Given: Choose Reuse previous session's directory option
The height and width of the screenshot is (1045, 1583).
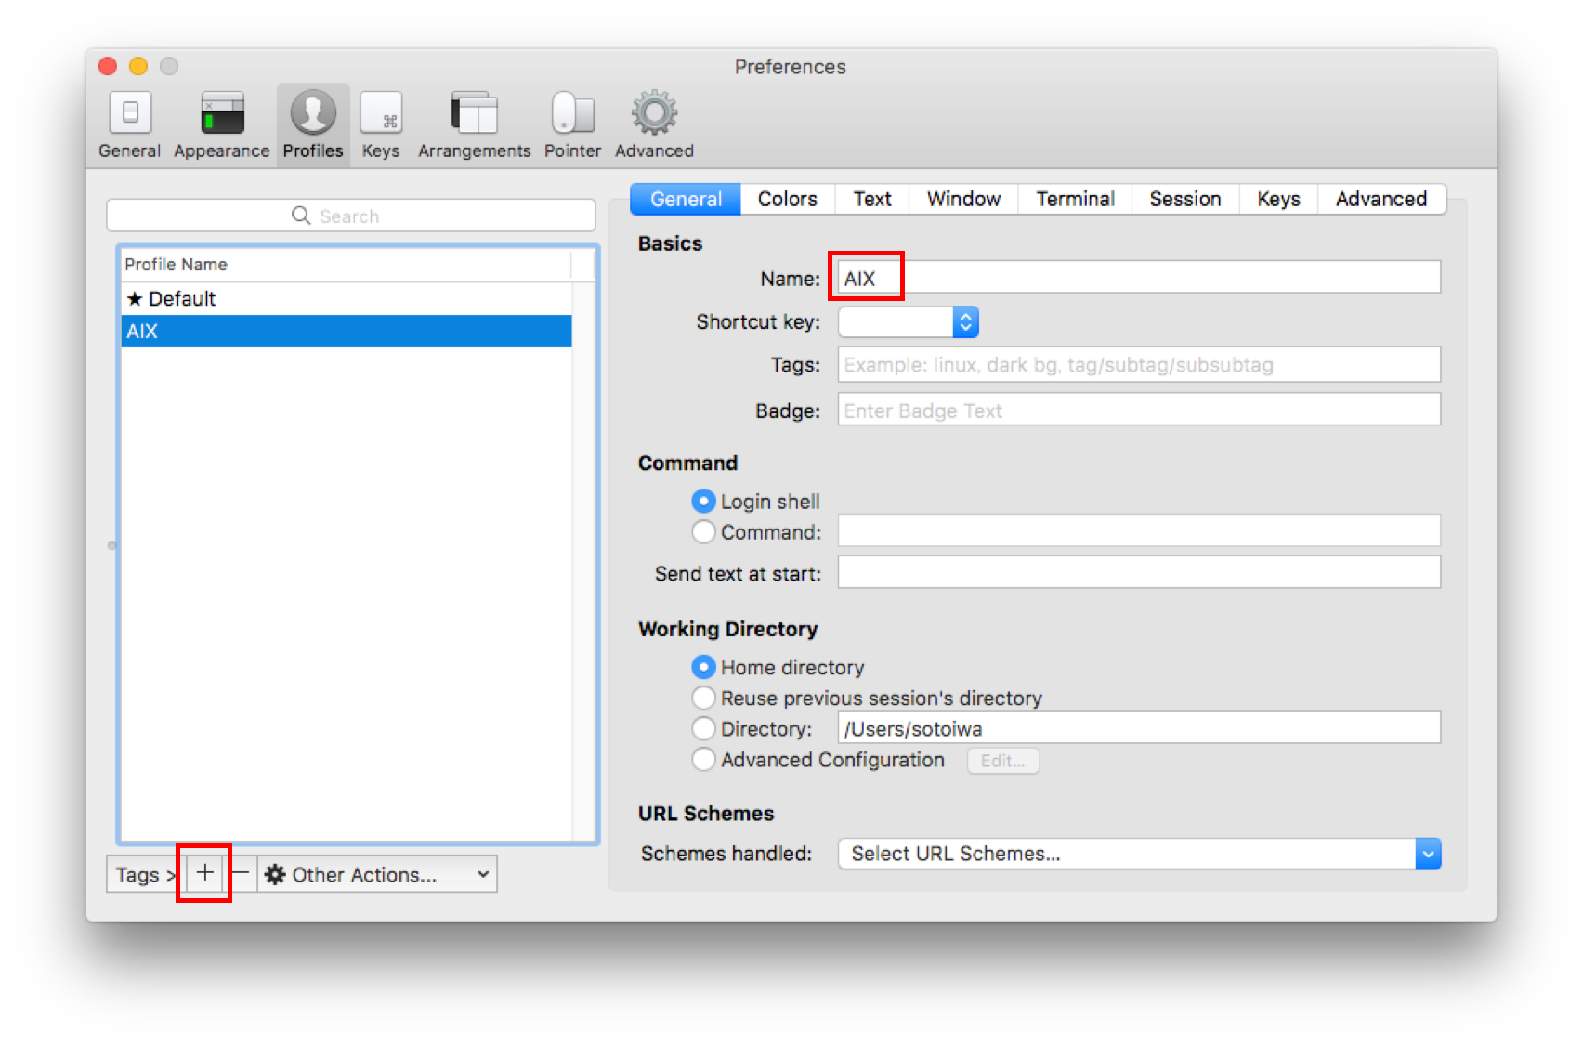Looking at the screenshot, I should 703,698.
